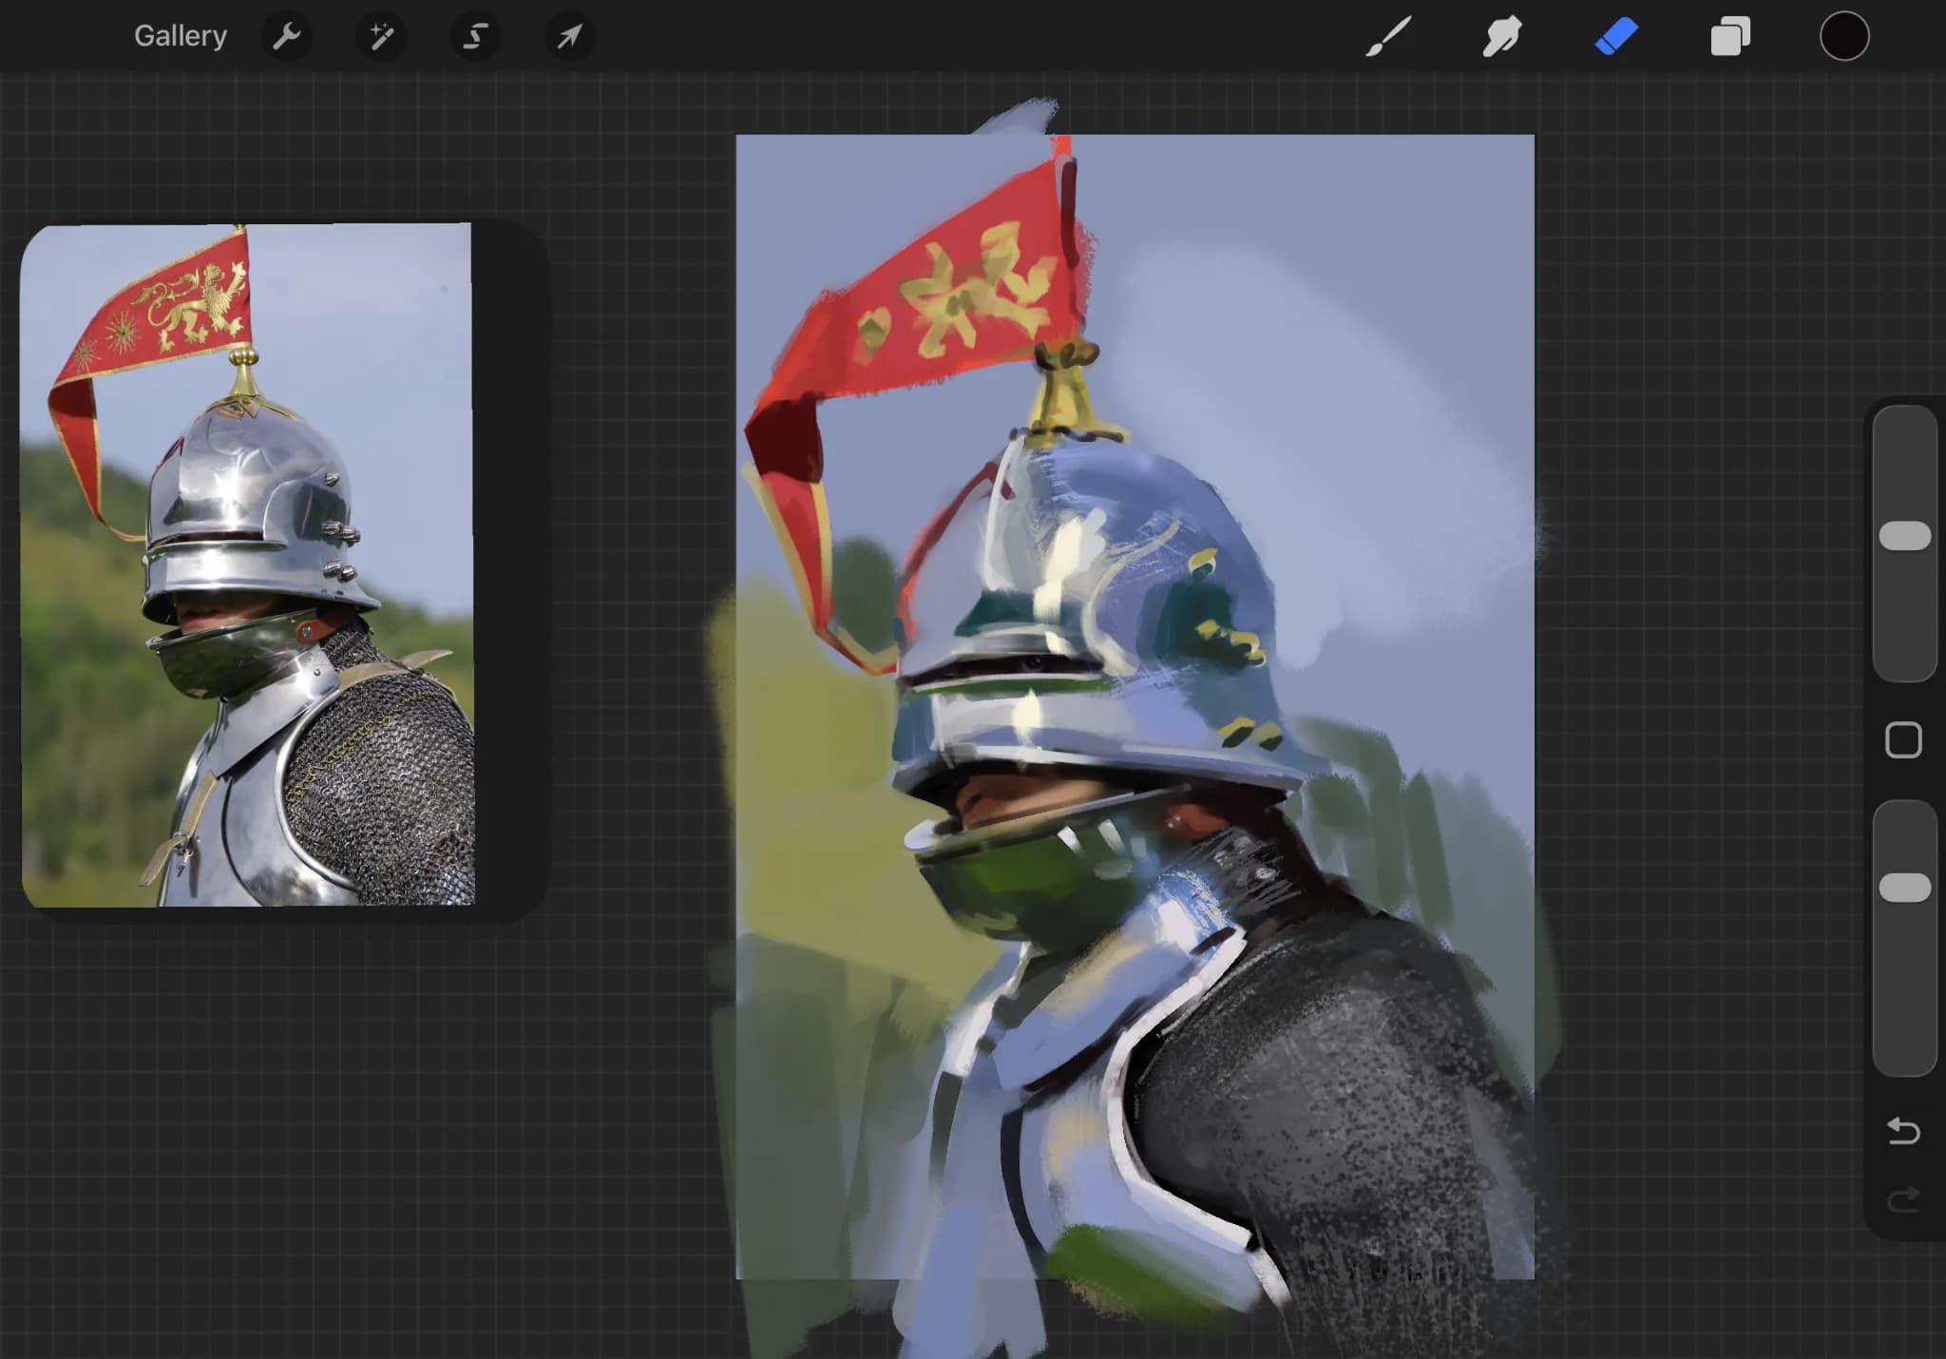Select the Eraser tool

[1616, 36]
